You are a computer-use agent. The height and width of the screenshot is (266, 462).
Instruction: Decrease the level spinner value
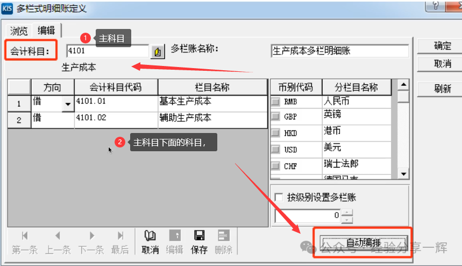pyautogui.click(x=347, y=219)
